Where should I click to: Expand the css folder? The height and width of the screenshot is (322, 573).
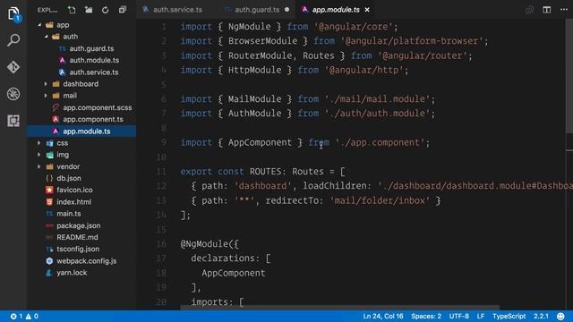tap(39, 143)
